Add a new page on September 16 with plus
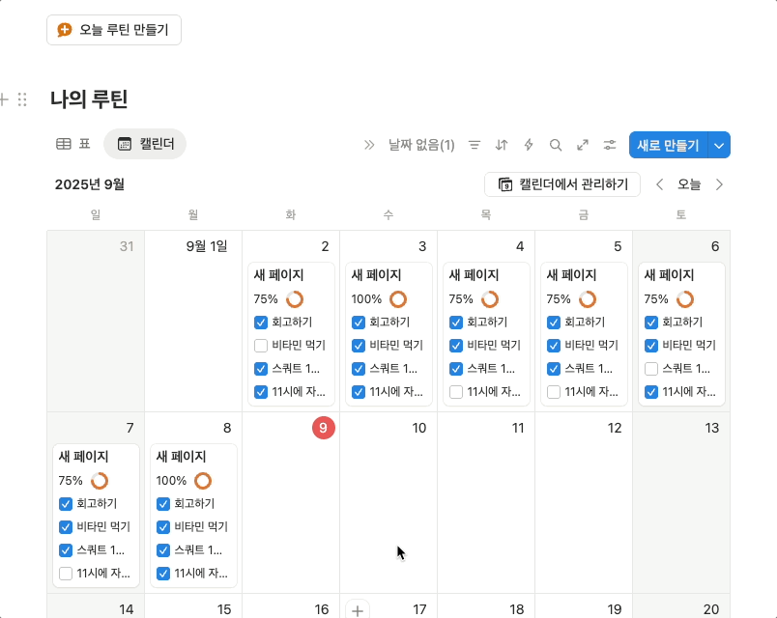The image size is (777, 618). pyautogui.click(x=357, y=609)
